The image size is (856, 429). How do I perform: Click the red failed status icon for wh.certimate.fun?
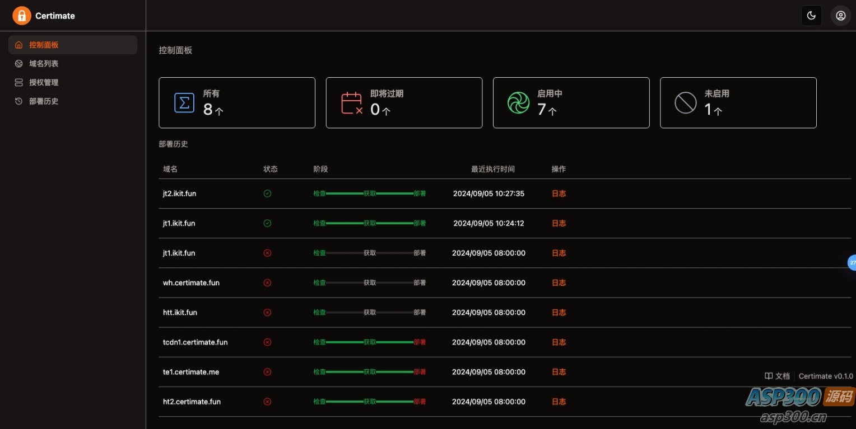coord(267,282)
